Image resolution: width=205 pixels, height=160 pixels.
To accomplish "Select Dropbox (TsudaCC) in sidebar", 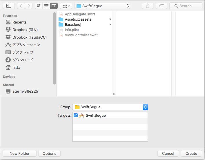I will coord(29,37).
